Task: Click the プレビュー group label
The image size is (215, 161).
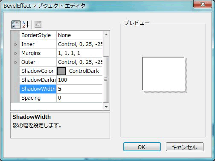Action: point(137,23)
